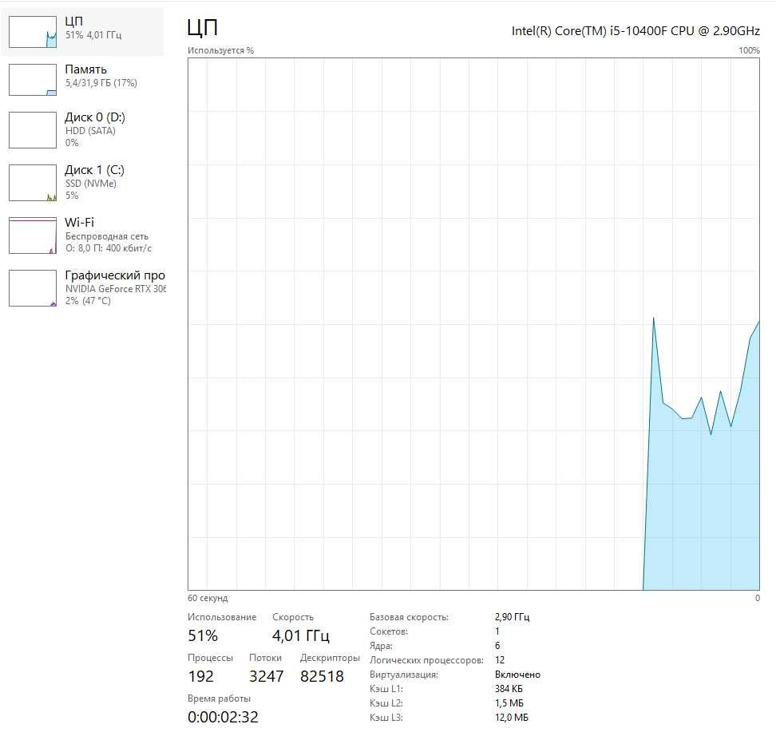This screenshot has width=776, height=740.
Task: Click the 100% graph scale label
Action: [x=750, y=50]
